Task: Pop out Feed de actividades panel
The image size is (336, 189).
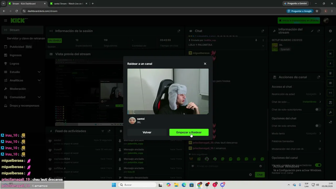Action: (x=109, y=131)
